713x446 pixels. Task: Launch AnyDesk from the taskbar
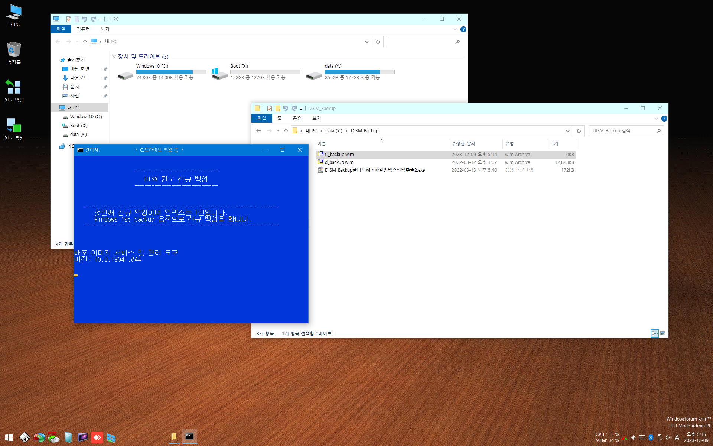97,437
